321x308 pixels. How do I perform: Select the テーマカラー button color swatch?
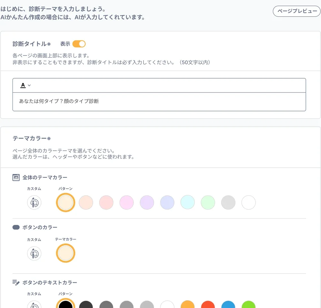coord(65,253)
